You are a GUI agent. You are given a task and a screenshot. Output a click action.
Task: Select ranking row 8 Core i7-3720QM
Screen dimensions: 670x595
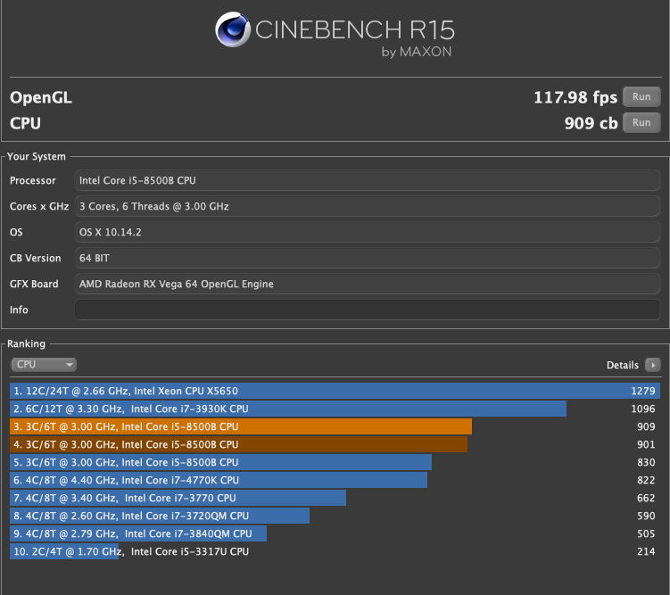pos(335,516)
